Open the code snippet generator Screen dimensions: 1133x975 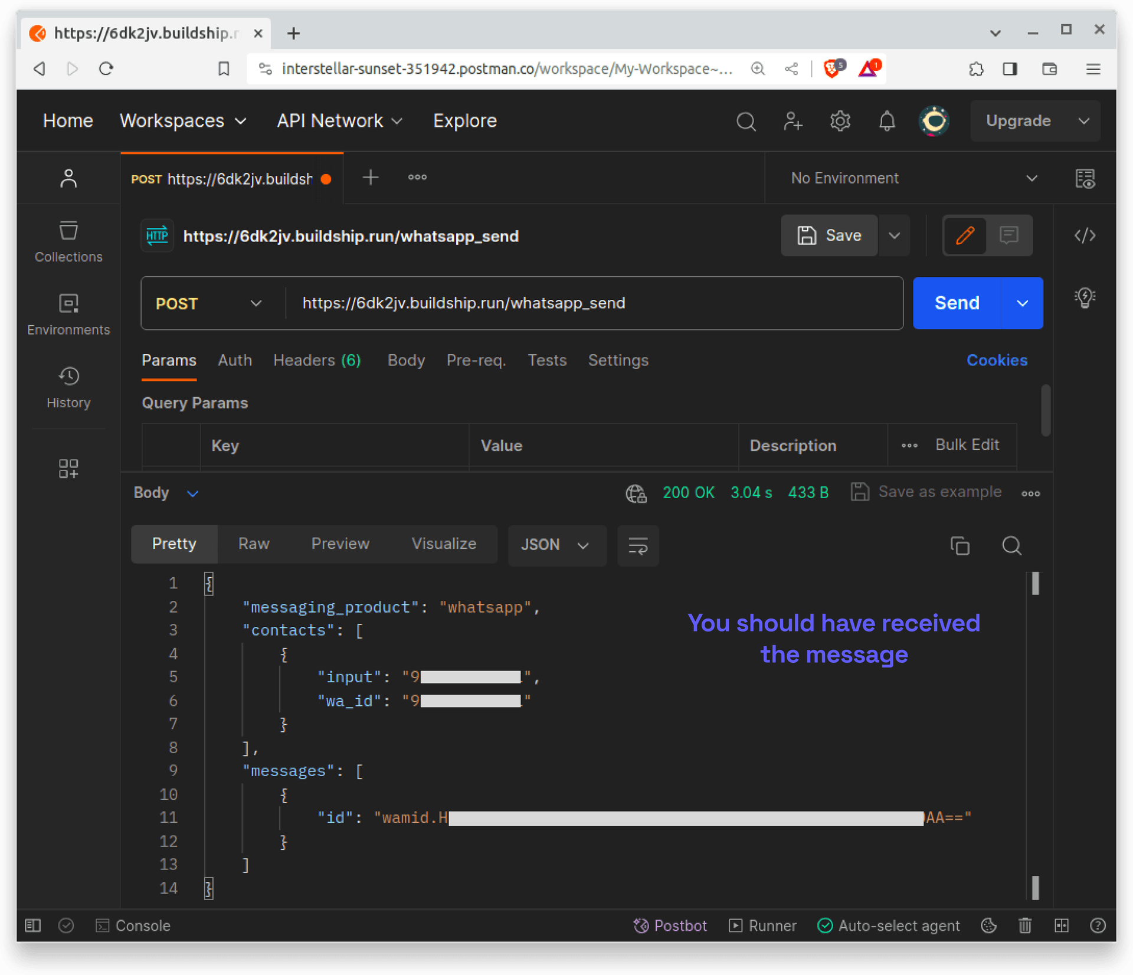pos(1085,235)
